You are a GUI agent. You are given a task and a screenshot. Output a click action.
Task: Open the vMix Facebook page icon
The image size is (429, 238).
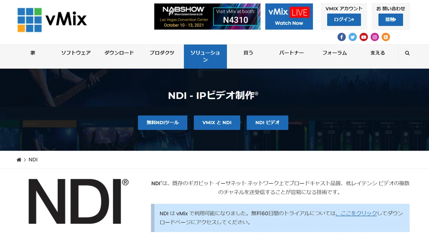point(341,37)
